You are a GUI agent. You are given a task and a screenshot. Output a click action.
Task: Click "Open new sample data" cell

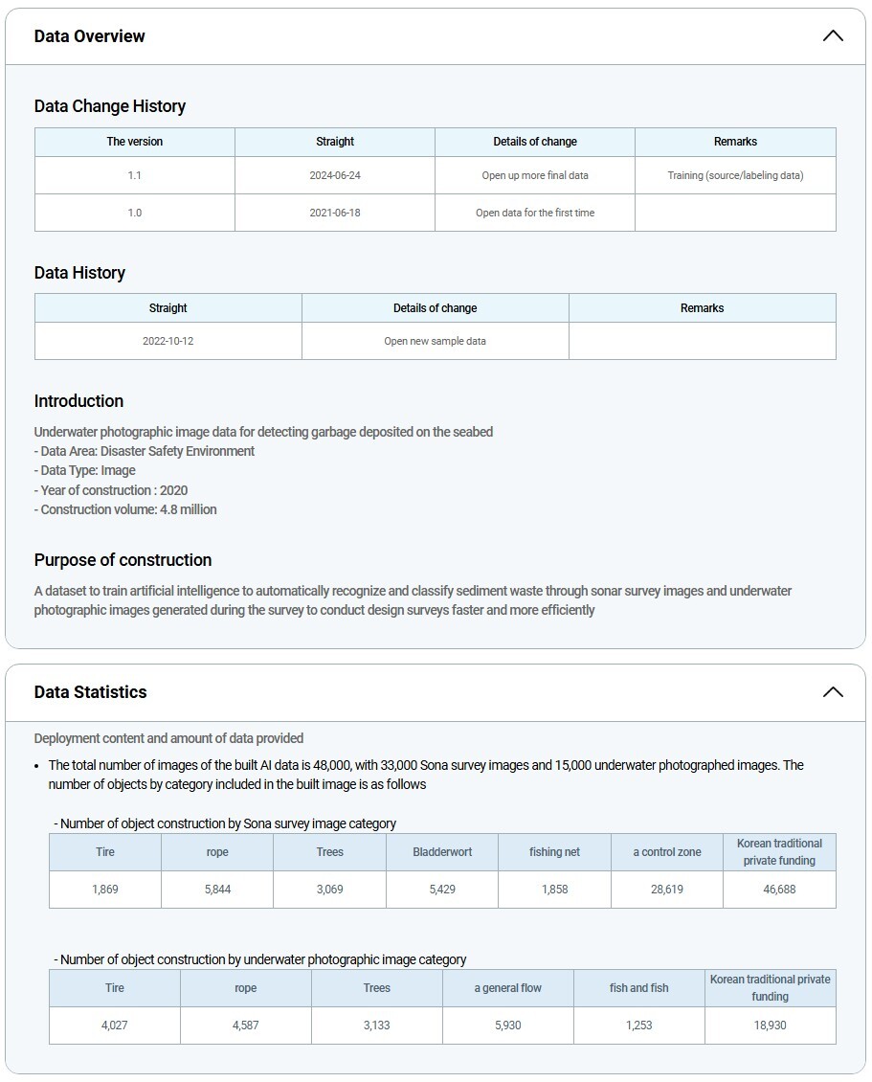coord(436,341)
